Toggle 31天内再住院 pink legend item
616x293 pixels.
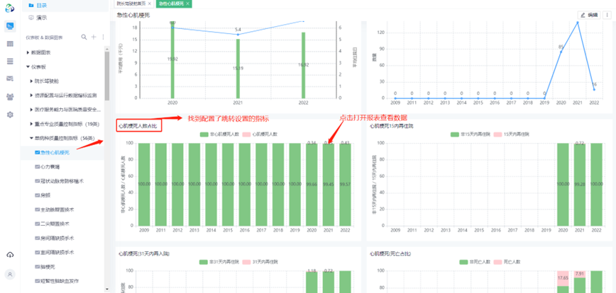pos(260,261)
